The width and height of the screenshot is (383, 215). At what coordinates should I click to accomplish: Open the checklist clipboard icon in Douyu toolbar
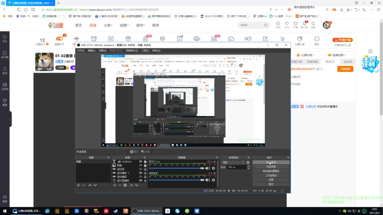[180, 39]
